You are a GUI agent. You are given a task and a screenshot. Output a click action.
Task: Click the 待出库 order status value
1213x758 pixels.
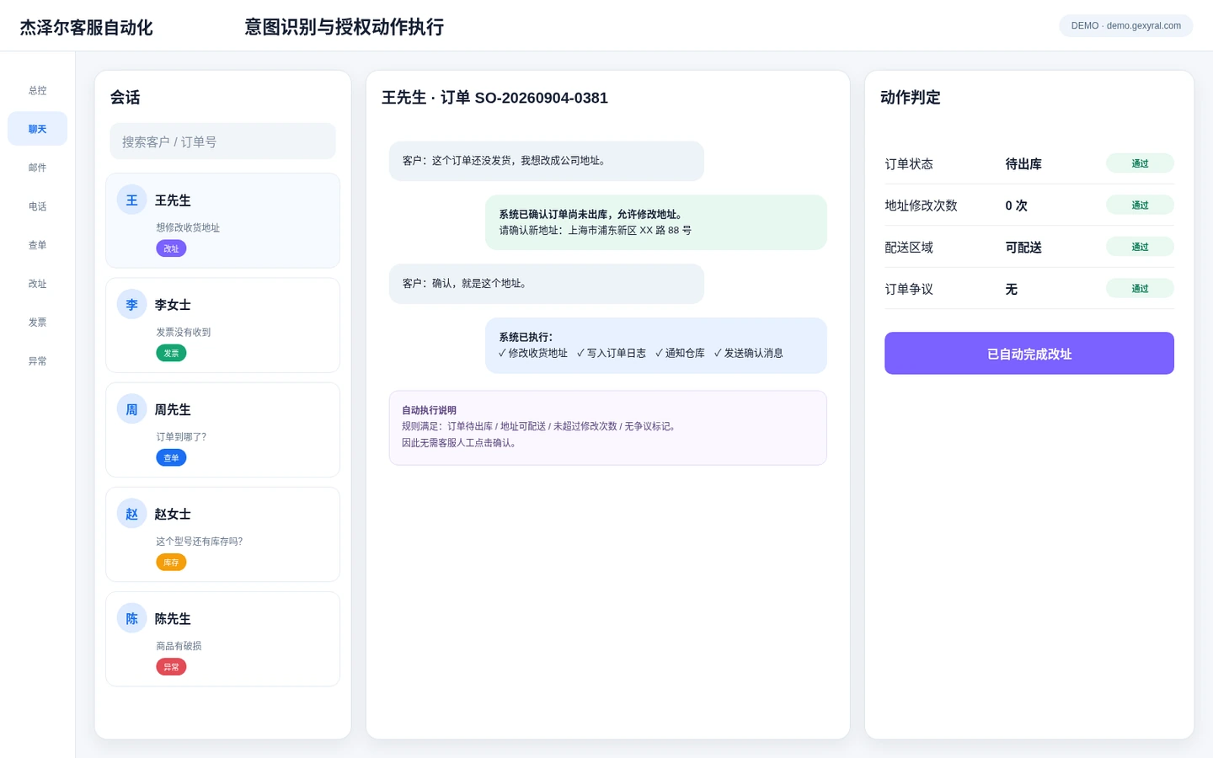1023,164
